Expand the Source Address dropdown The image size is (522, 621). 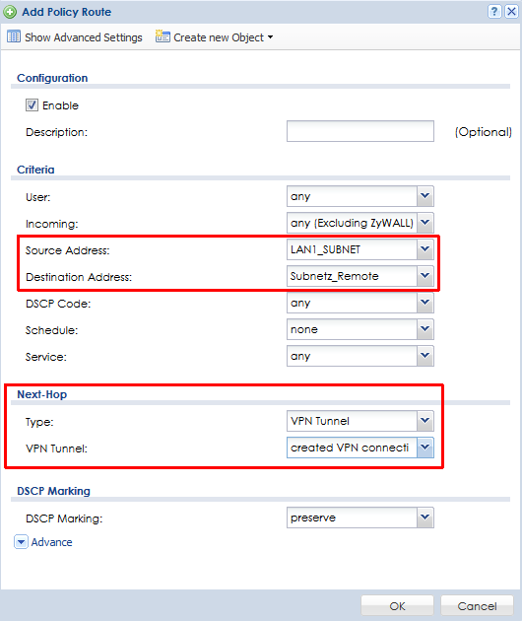[360, 249]
